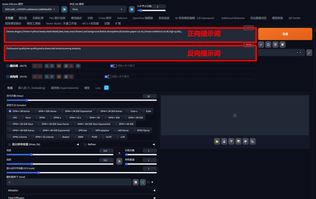Image resolution: width=316 pixels, height=199 pixels.
Task: Open the 扩展 extensions tab
Action: [x=118, y=23]
